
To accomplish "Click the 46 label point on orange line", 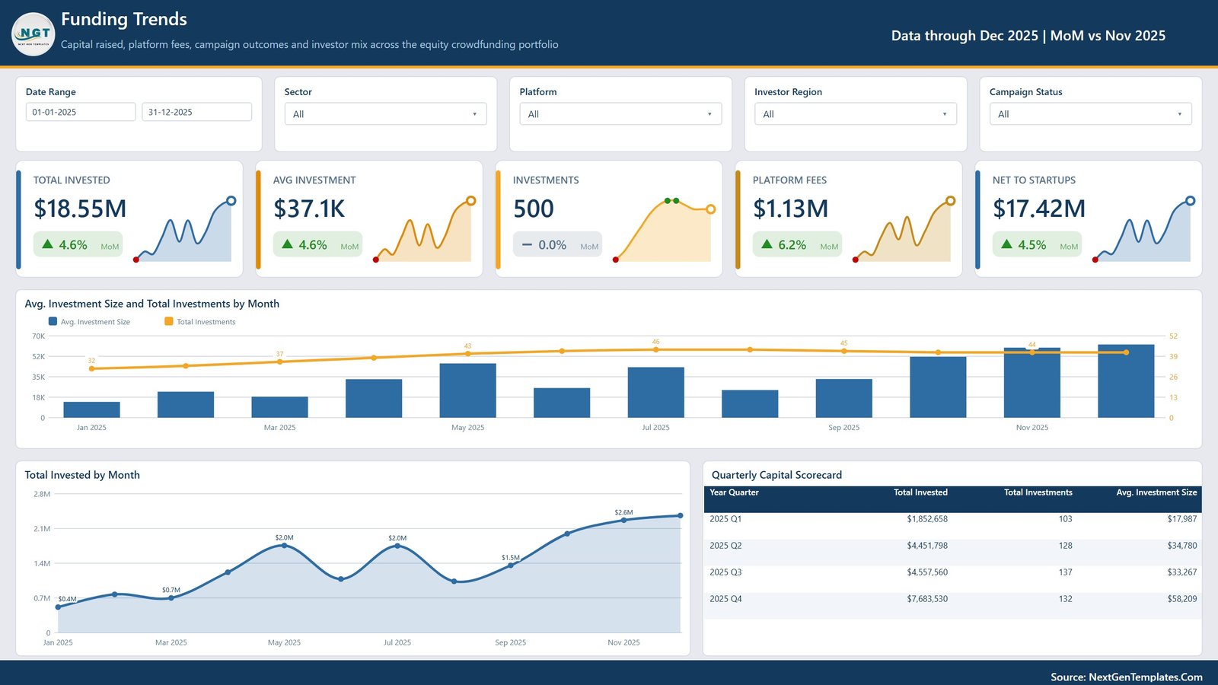I will pyautogui.click(x=655, y=349).
